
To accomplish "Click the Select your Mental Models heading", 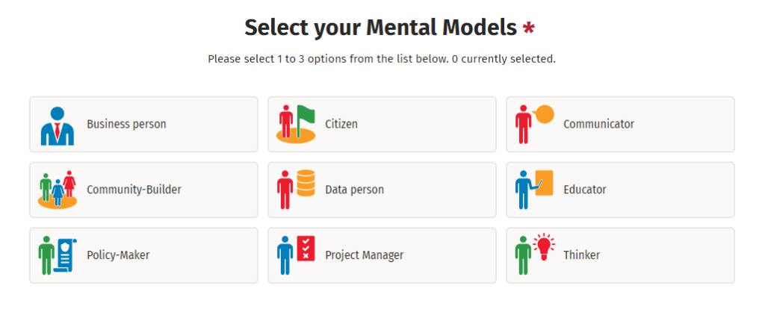I will point(380,28).
